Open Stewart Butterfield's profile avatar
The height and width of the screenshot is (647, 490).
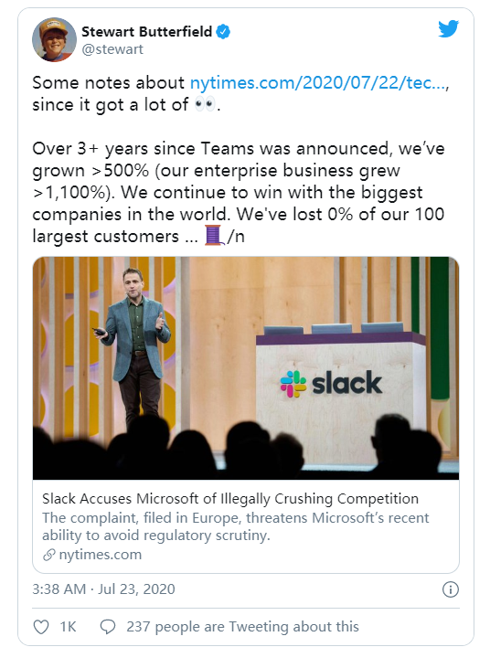click(x=54, y=39)
